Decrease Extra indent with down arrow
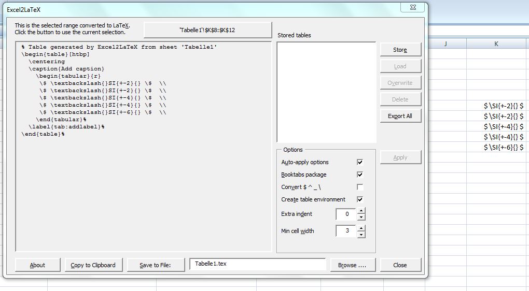This screenshot has height=291, width=529. 361,217
